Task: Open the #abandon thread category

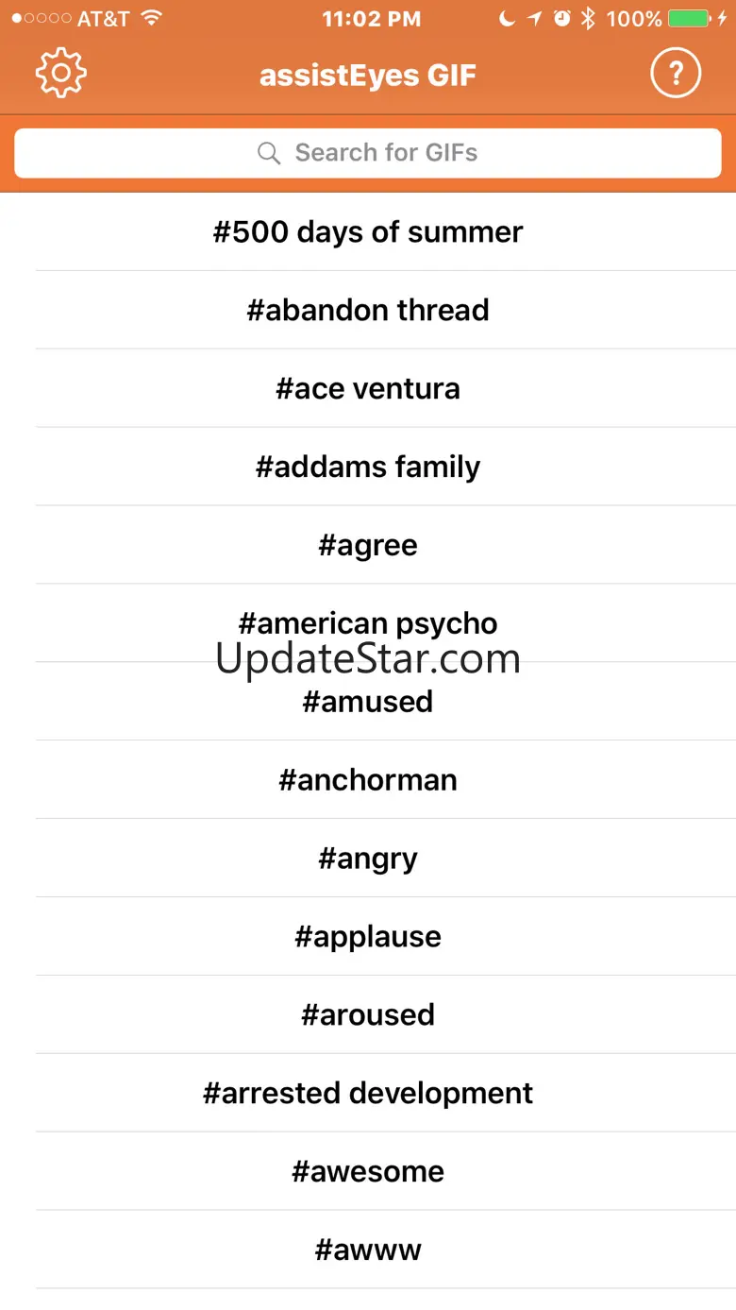Action: click(x=368, y=310)
